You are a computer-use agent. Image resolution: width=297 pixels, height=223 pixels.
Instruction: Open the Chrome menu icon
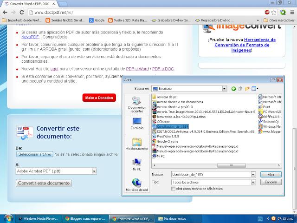pos(292,13)
